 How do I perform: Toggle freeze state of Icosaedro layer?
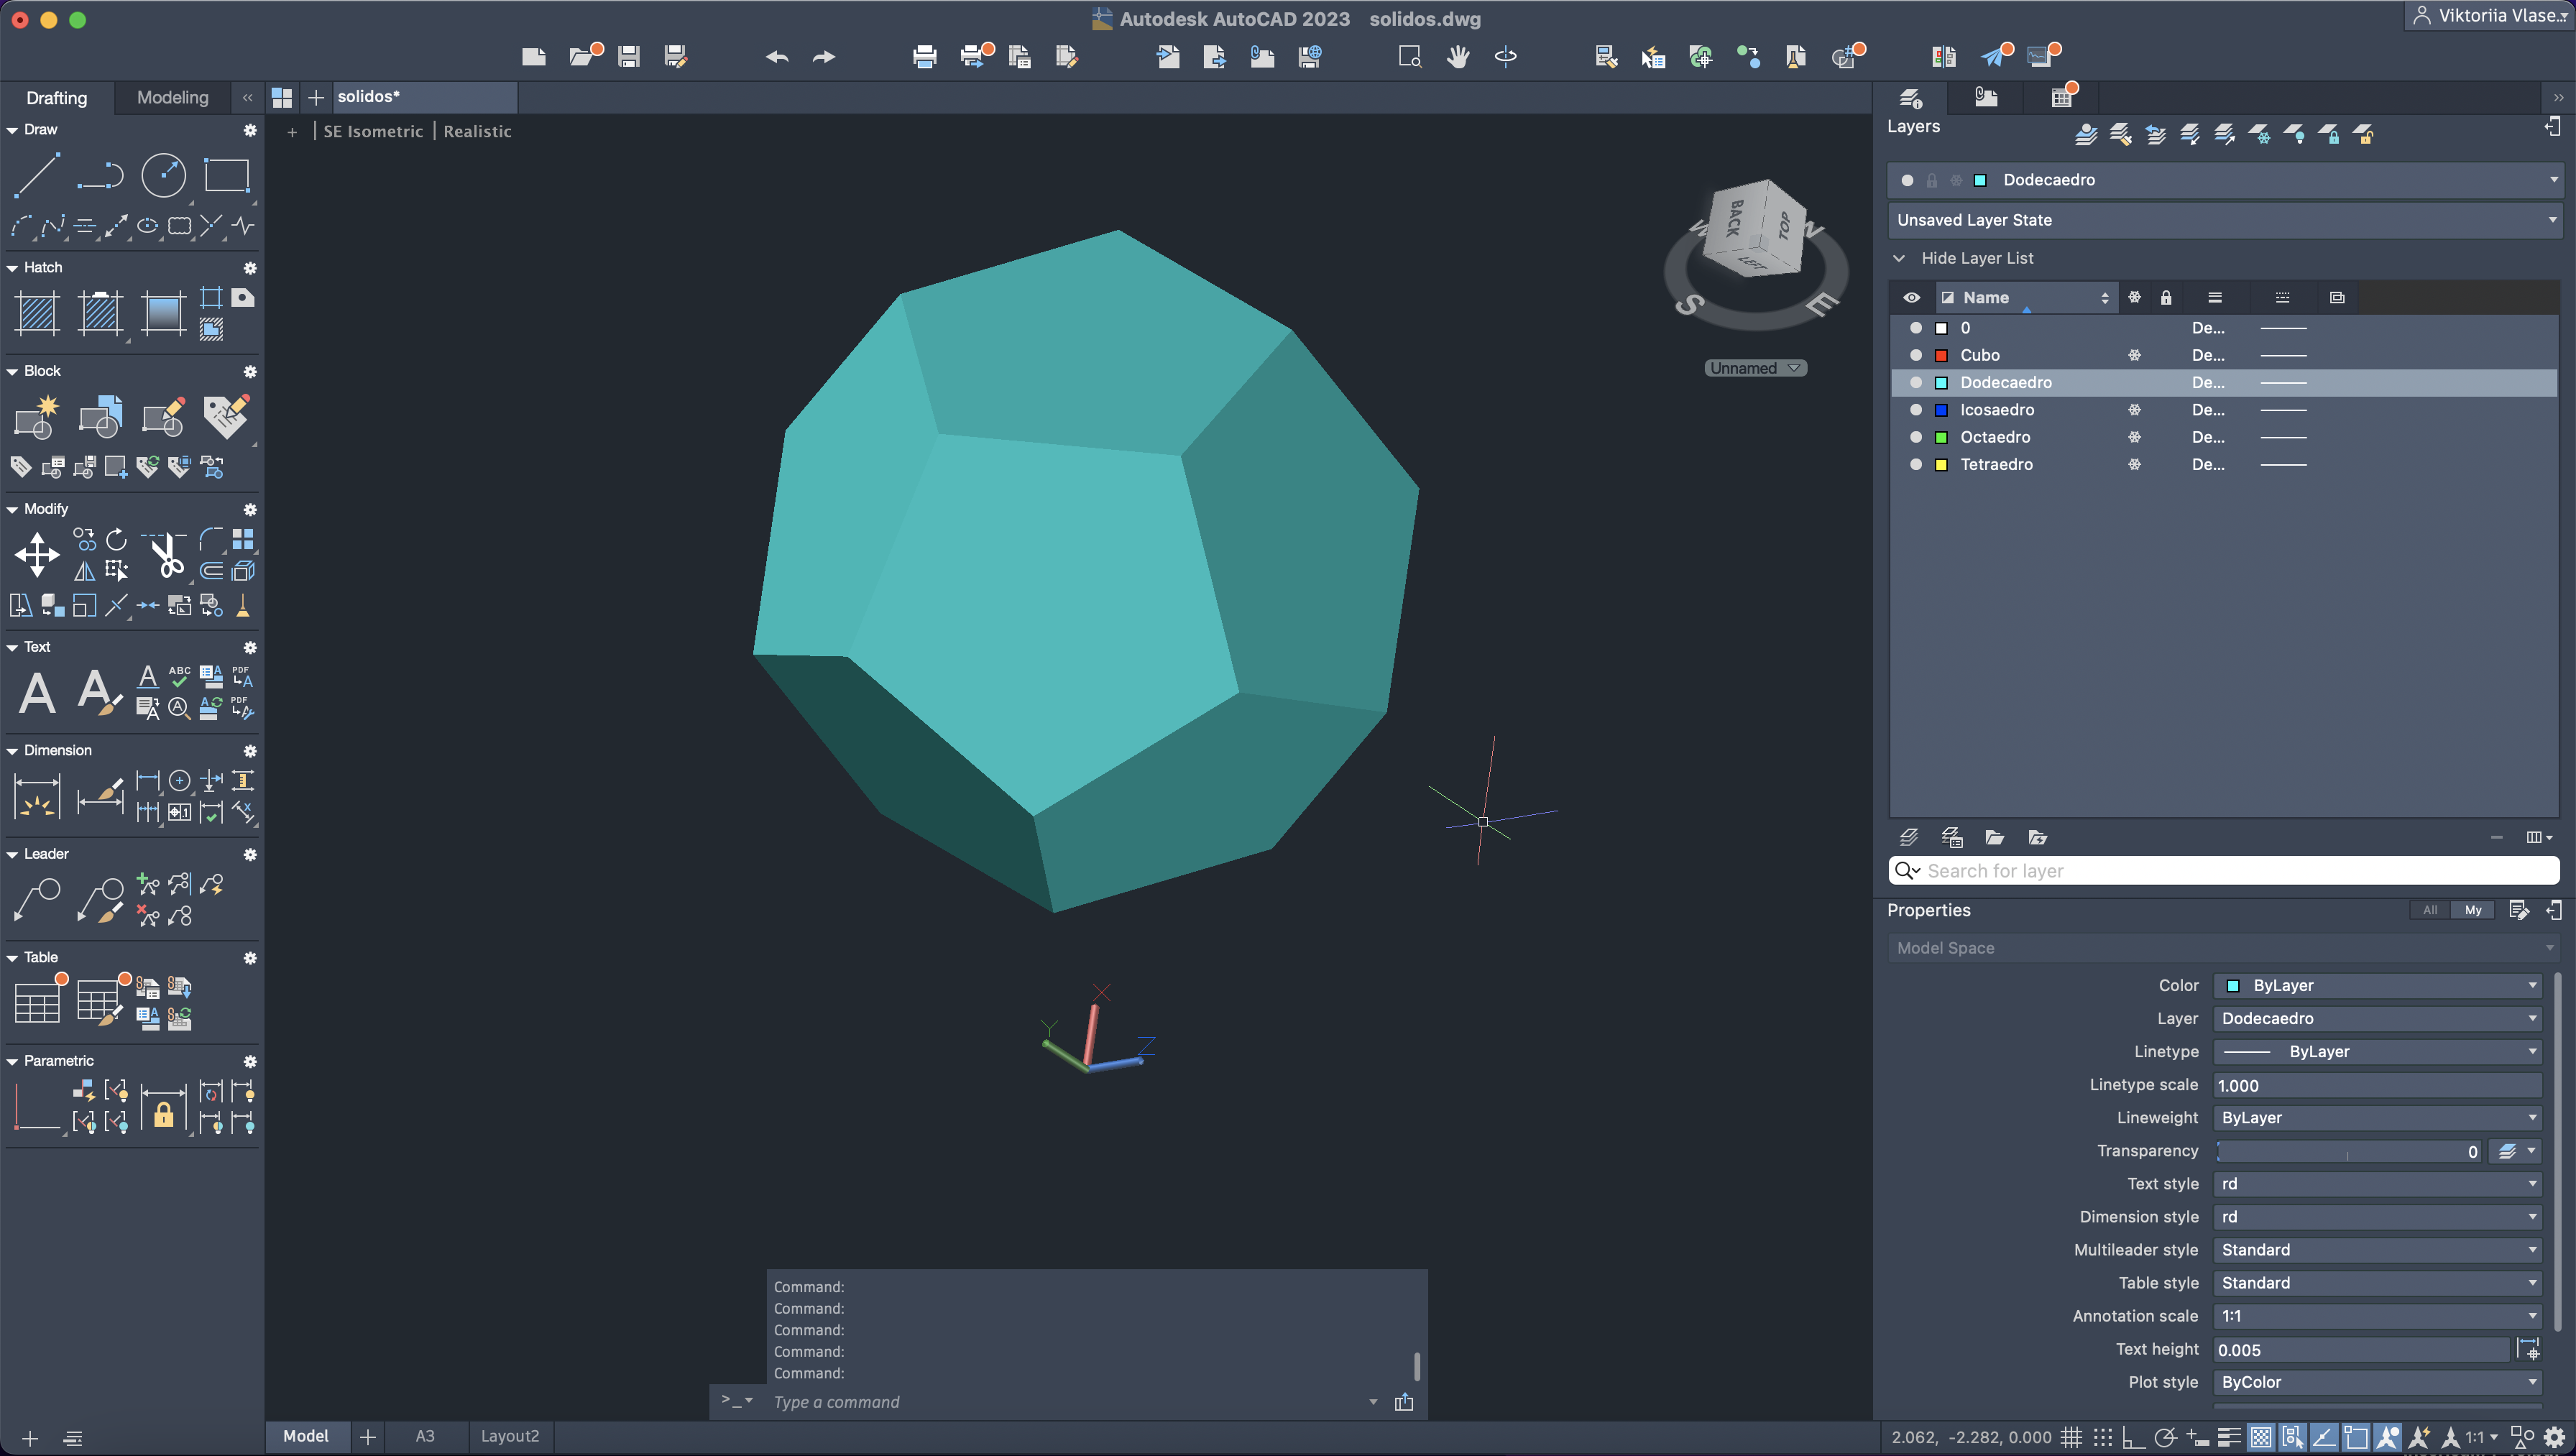(2134, 410)
